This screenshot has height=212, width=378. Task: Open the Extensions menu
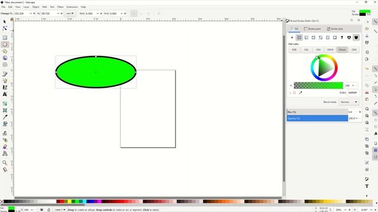72,7
